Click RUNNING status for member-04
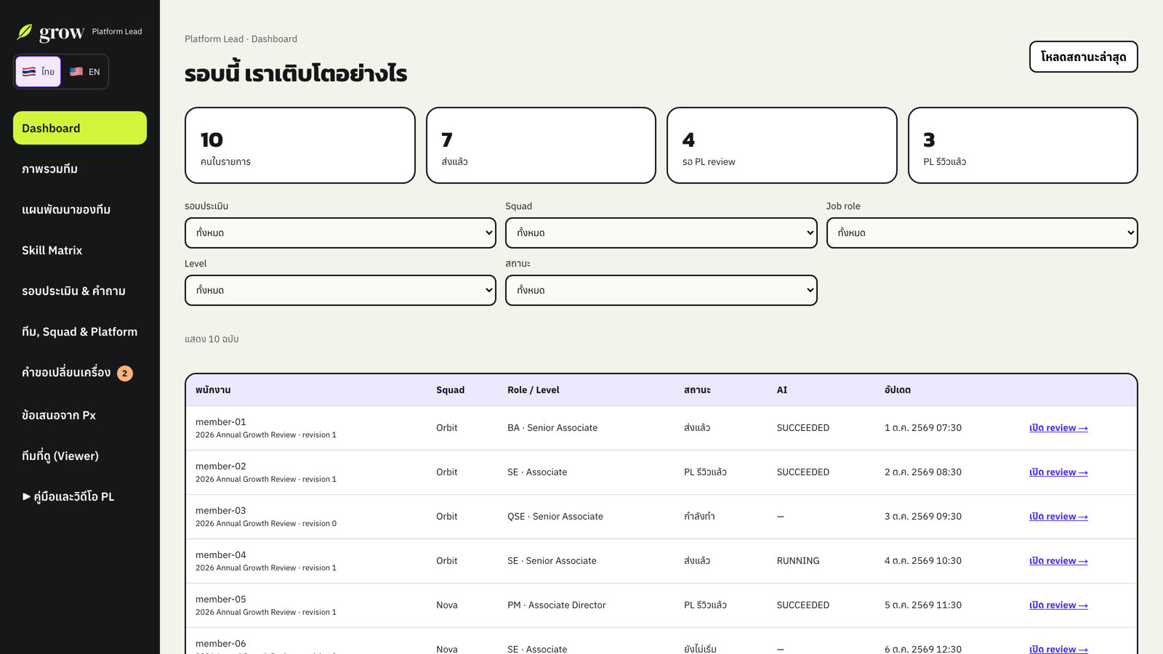Viewport: 1163px width, 654px height. (798, 561)
